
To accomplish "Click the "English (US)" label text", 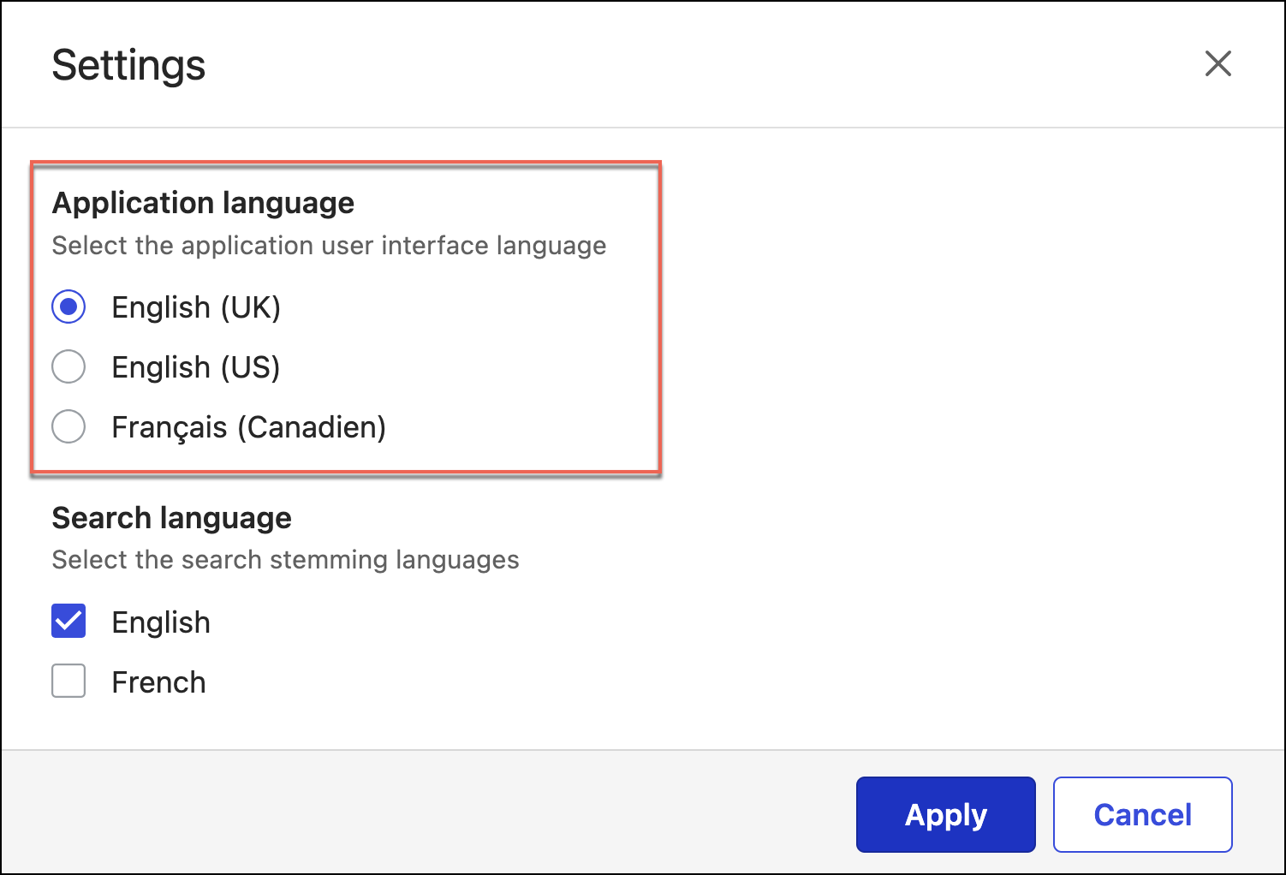I will [x=196, y=367].
